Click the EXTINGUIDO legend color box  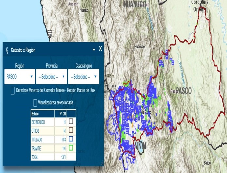[71, 122]
